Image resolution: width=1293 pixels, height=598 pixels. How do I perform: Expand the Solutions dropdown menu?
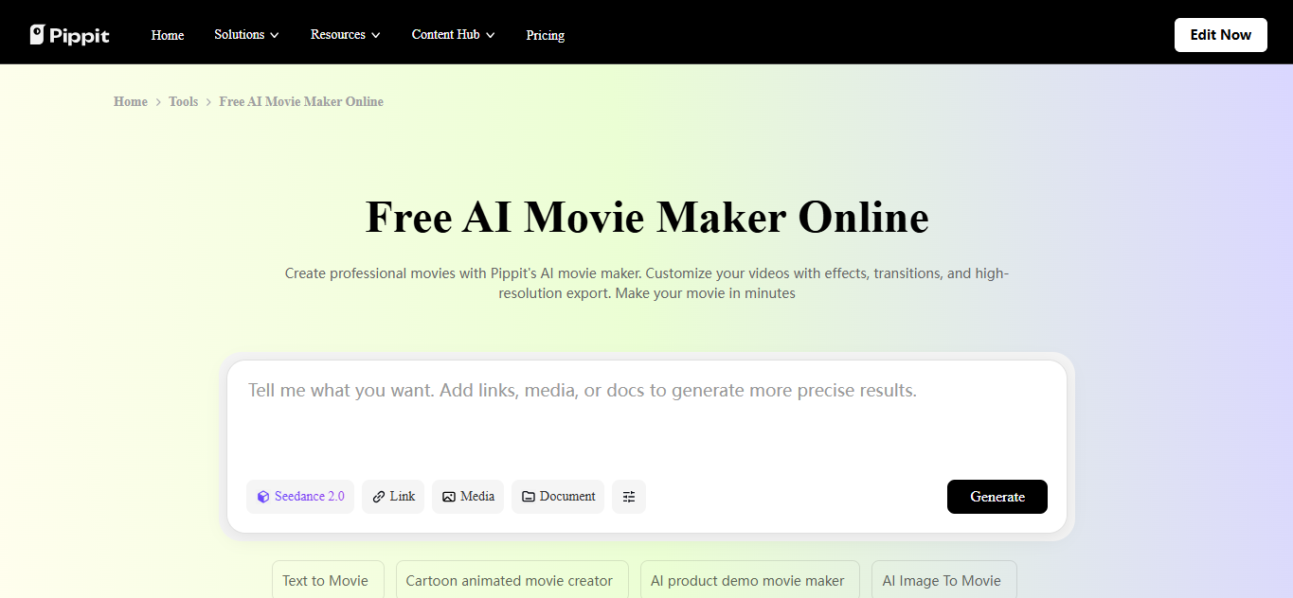tap(246, 35)
